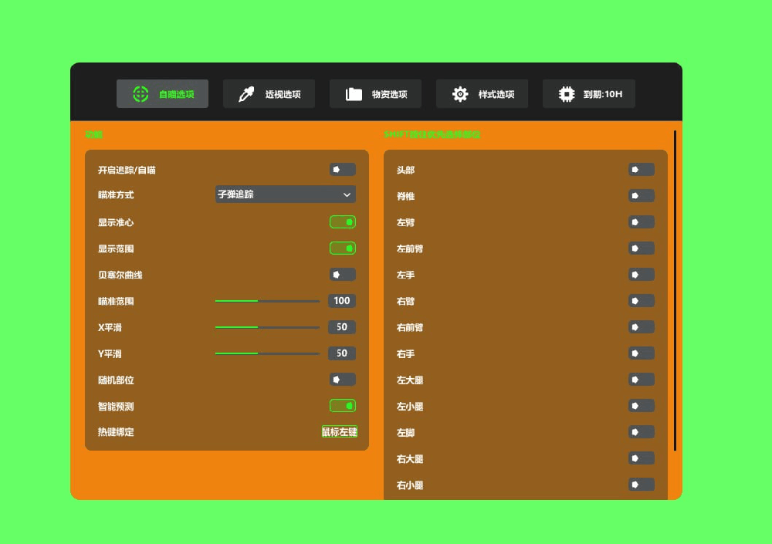The image size is (772, 544).
Task: Click the vertical scrollbar beside the body-part list
Action: [x=675, y=290]
